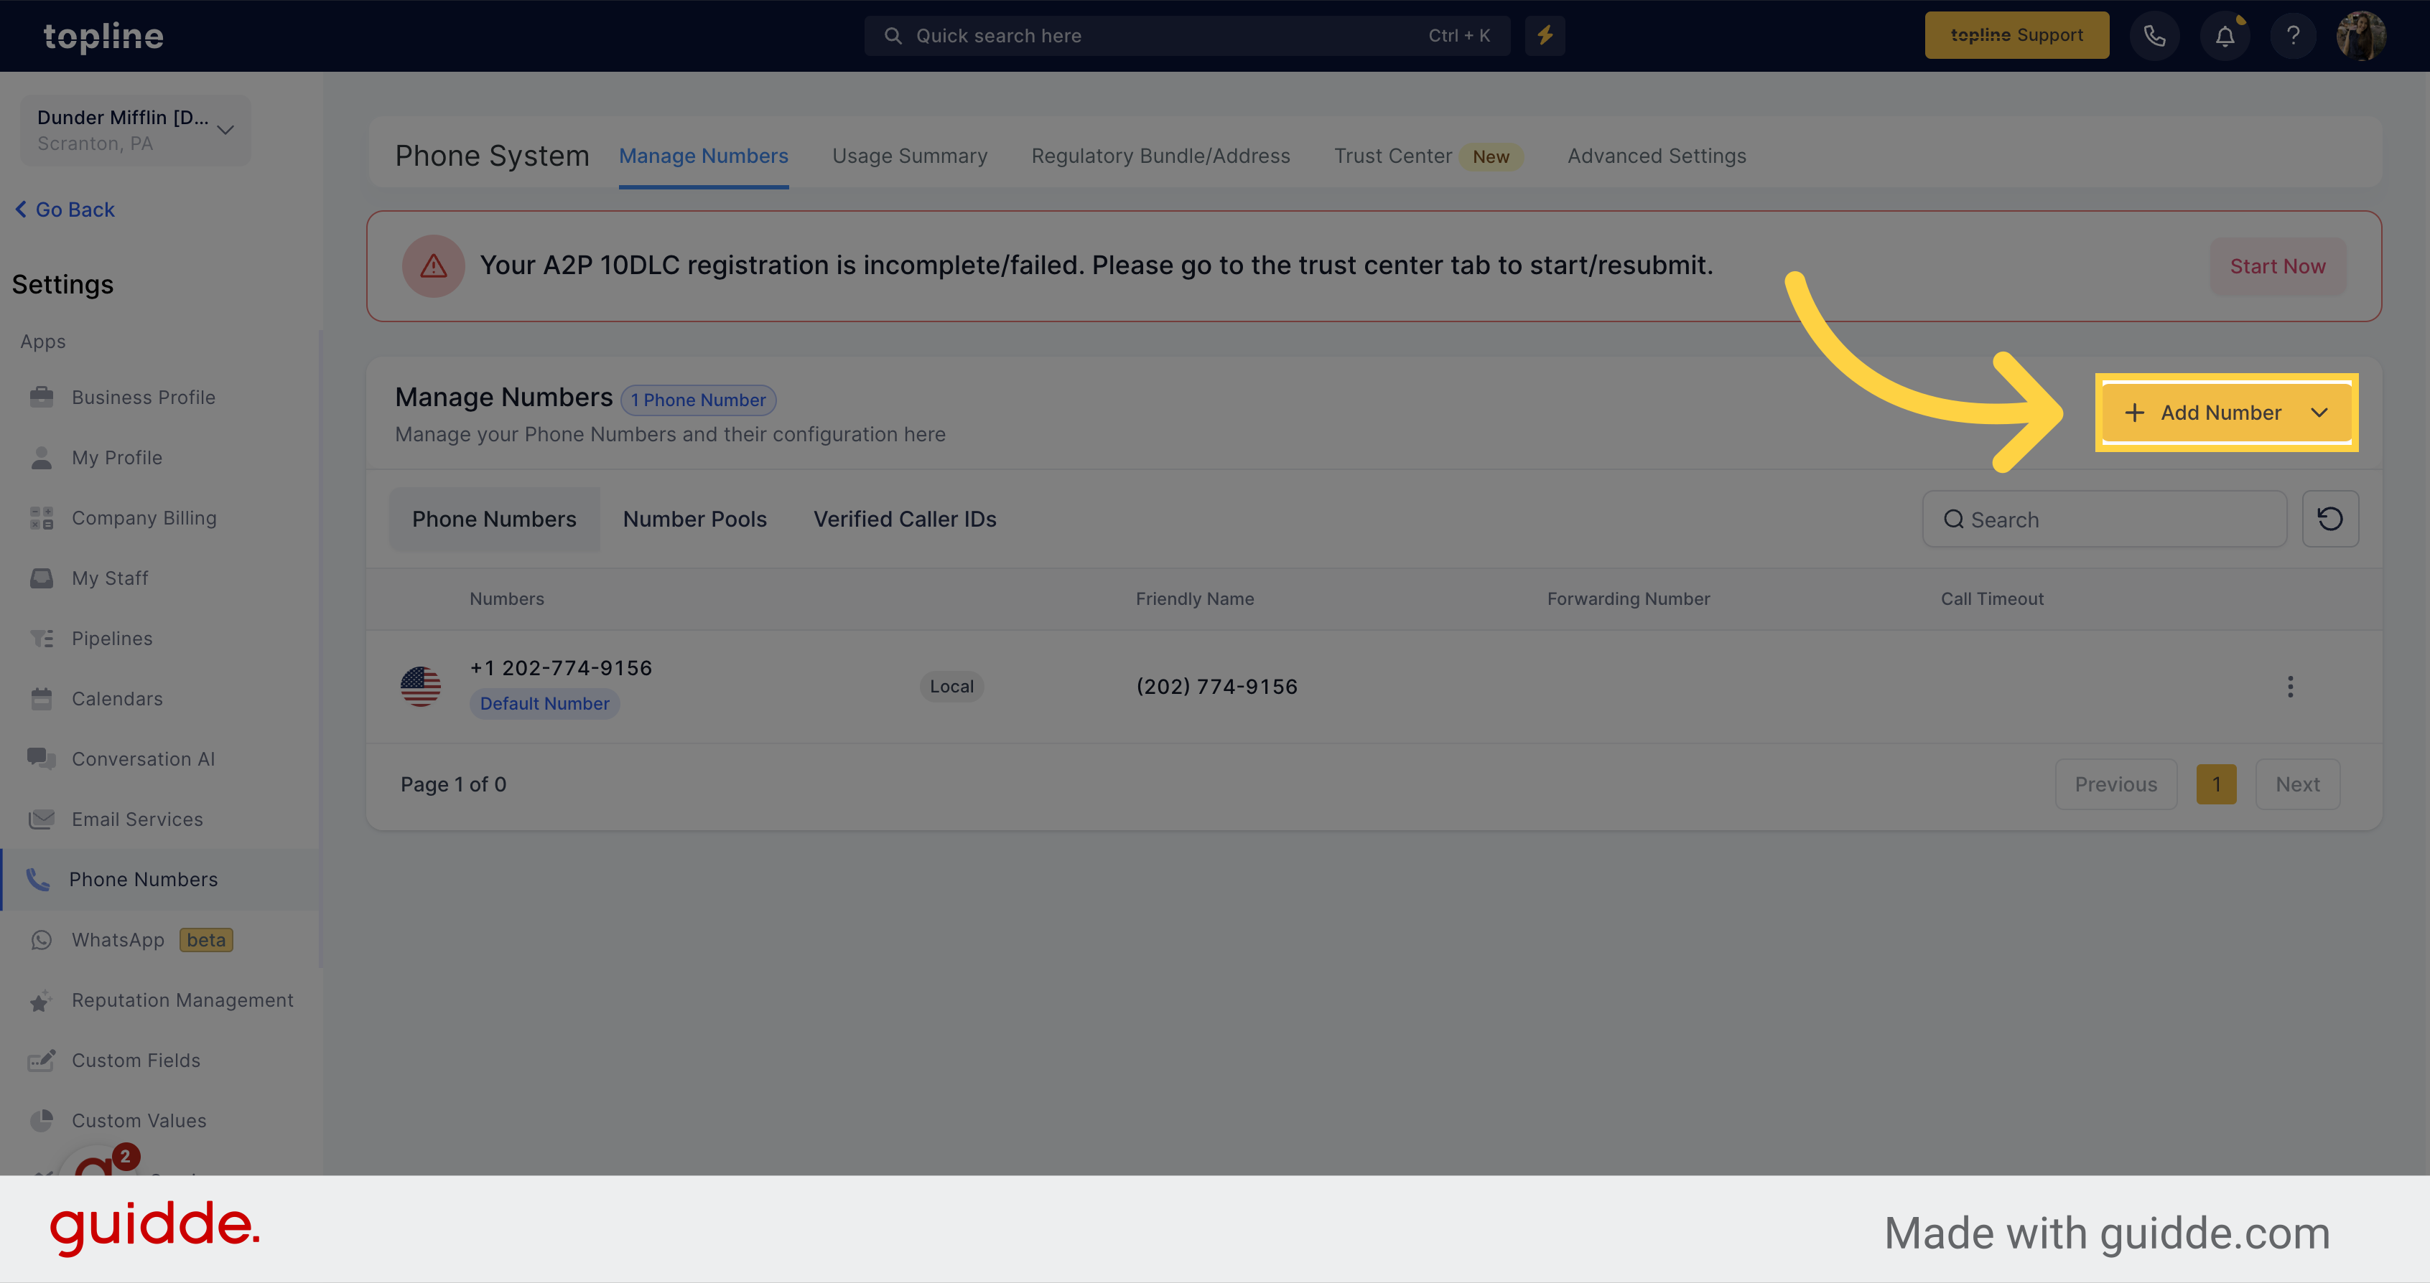Image resolution: width=2430 pixels, height=1283 pixels.
Task: Click the My Staff icon
Action: pyautogui.click(x=42, y=578)
